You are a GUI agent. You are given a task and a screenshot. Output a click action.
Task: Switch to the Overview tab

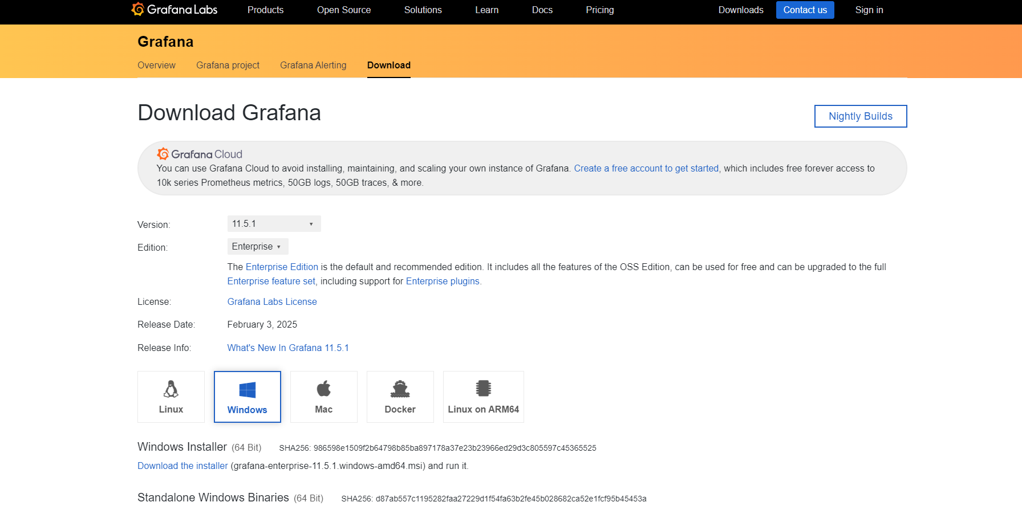[x=156, y=65]
